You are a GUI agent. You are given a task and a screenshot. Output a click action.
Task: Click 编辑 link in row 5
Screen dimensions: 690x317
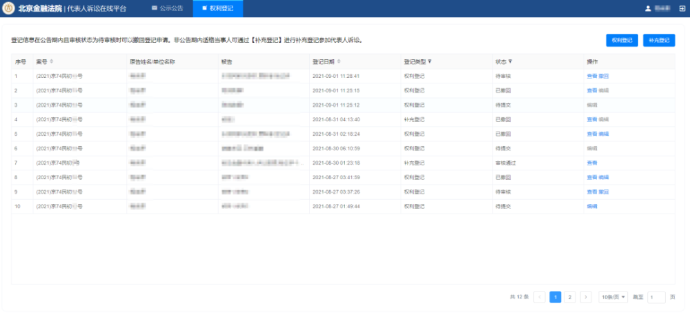[603, 134]
